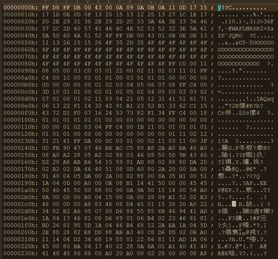The image size is (278, 259).
Task: Select offset label 000001a0h
Action: [19, 190]
